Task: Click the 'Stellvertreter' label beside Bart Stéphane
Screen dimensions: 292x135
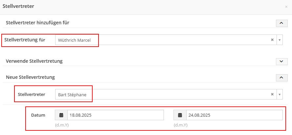Action: (31, 94)
